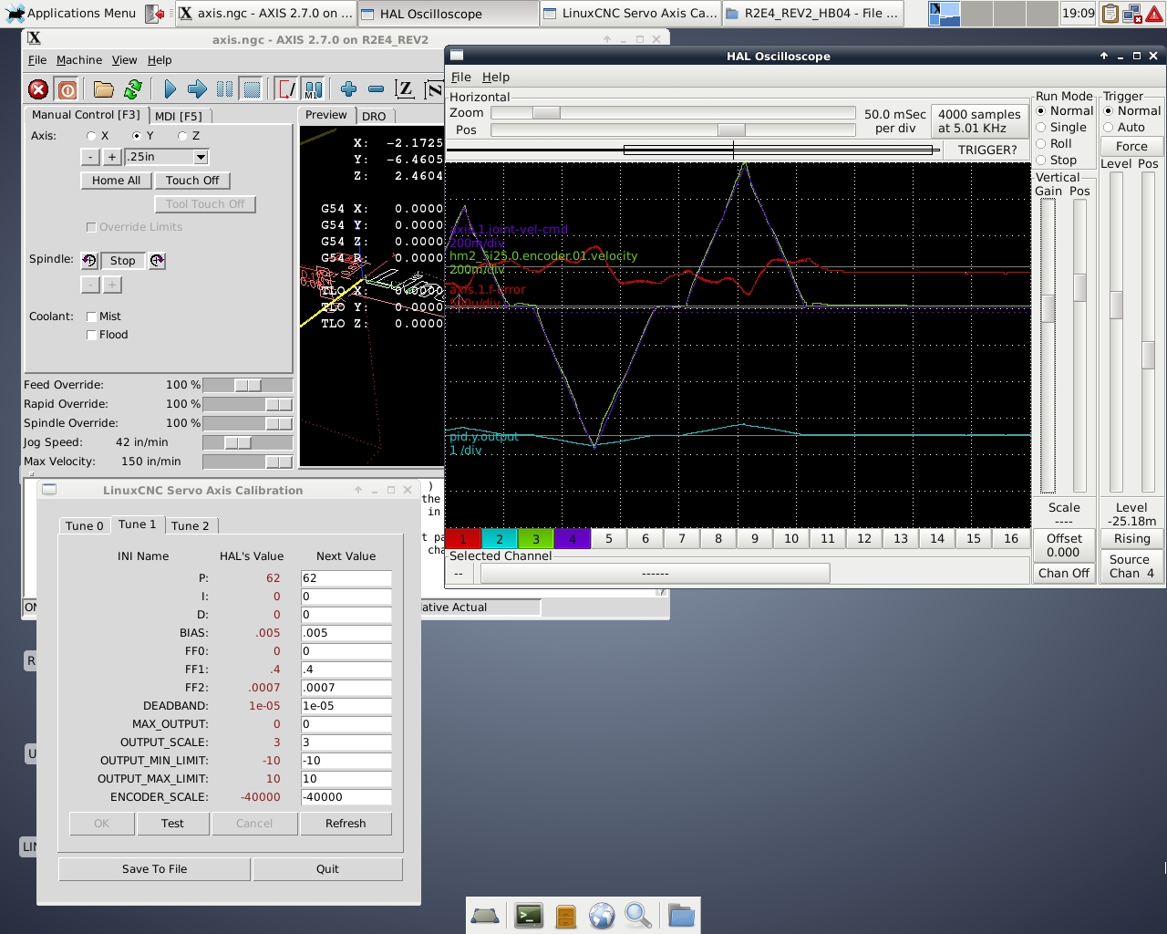1167x934 pixels.
Task: Click the Pause program icon
Action: pos(224,89)
